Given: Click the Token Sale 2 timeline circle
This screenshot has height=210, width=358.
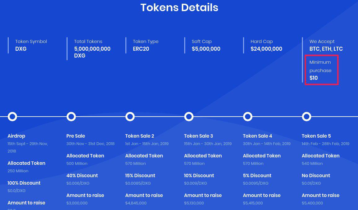Looking at the screenshot, I should pos(130,117).
